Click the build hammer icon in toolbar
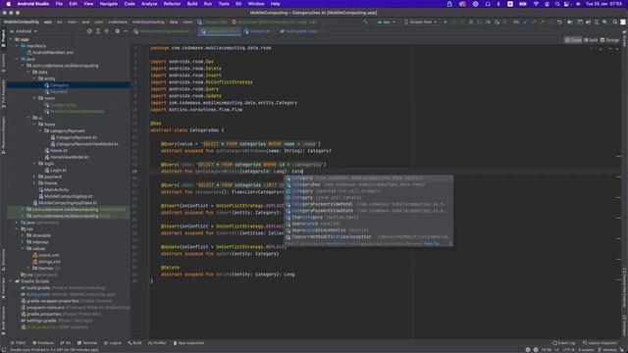 (365, 22)
